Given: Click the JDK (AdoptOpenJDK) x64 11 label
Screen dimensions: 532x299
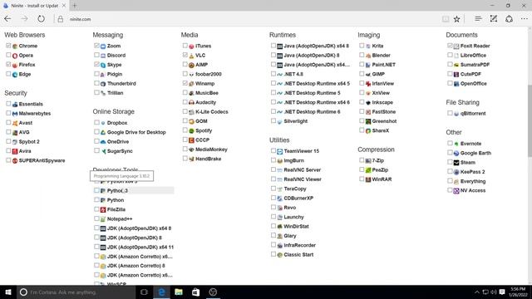Looking at the screenshot, I should point(140,248).
